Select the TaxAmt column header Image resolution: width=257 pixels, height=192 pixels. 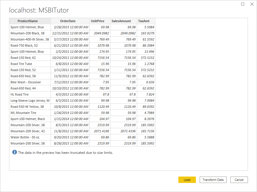[146, 21]
